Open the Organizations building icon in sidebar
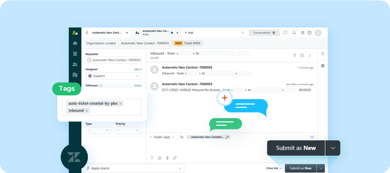390x173 pixels. coord(75,75)
